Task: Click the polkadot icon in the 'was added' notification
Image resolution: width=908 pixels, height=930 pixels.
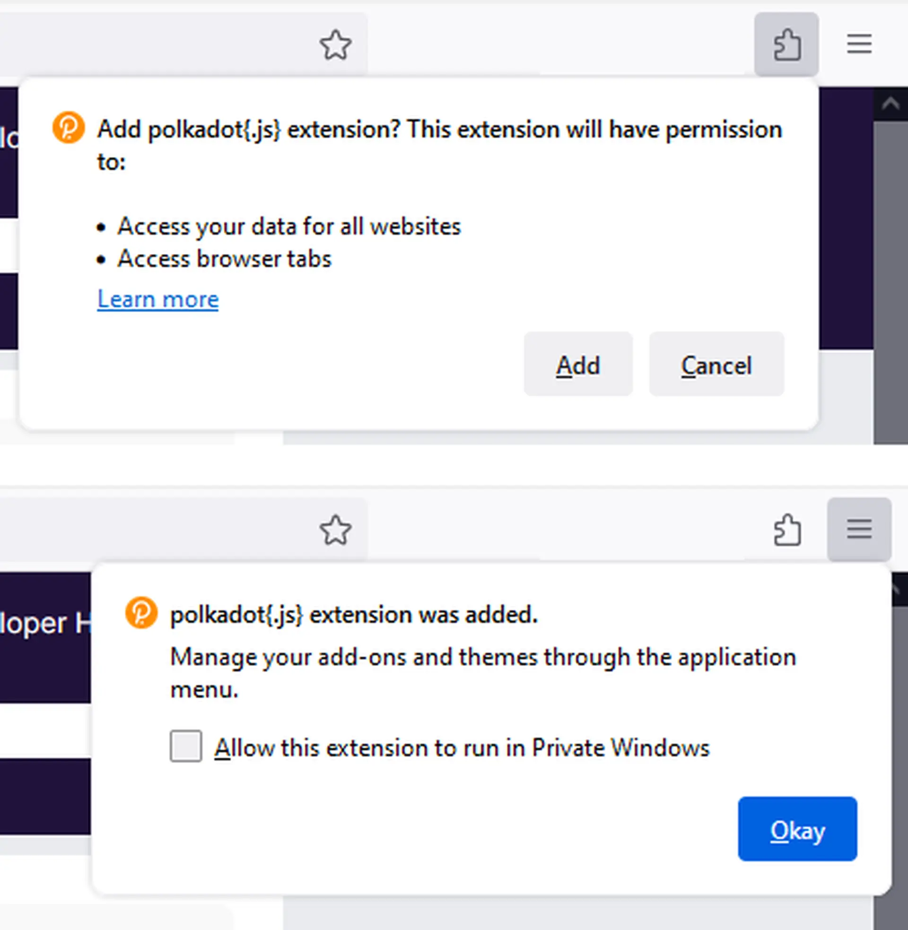Action: click(x=141, y=613)
